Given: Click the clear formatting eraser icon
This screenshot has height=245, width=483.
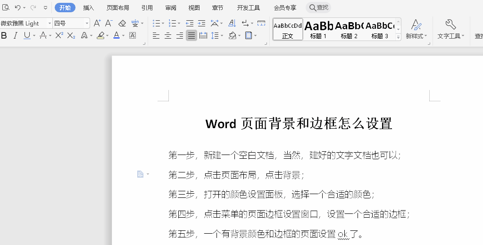Looking at the screenshot, I should 122,23.
